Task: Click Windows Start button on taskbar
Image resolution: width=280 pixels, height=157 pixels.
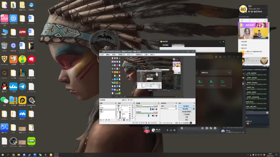Action: pyautogui.click(x=2, y=155)
